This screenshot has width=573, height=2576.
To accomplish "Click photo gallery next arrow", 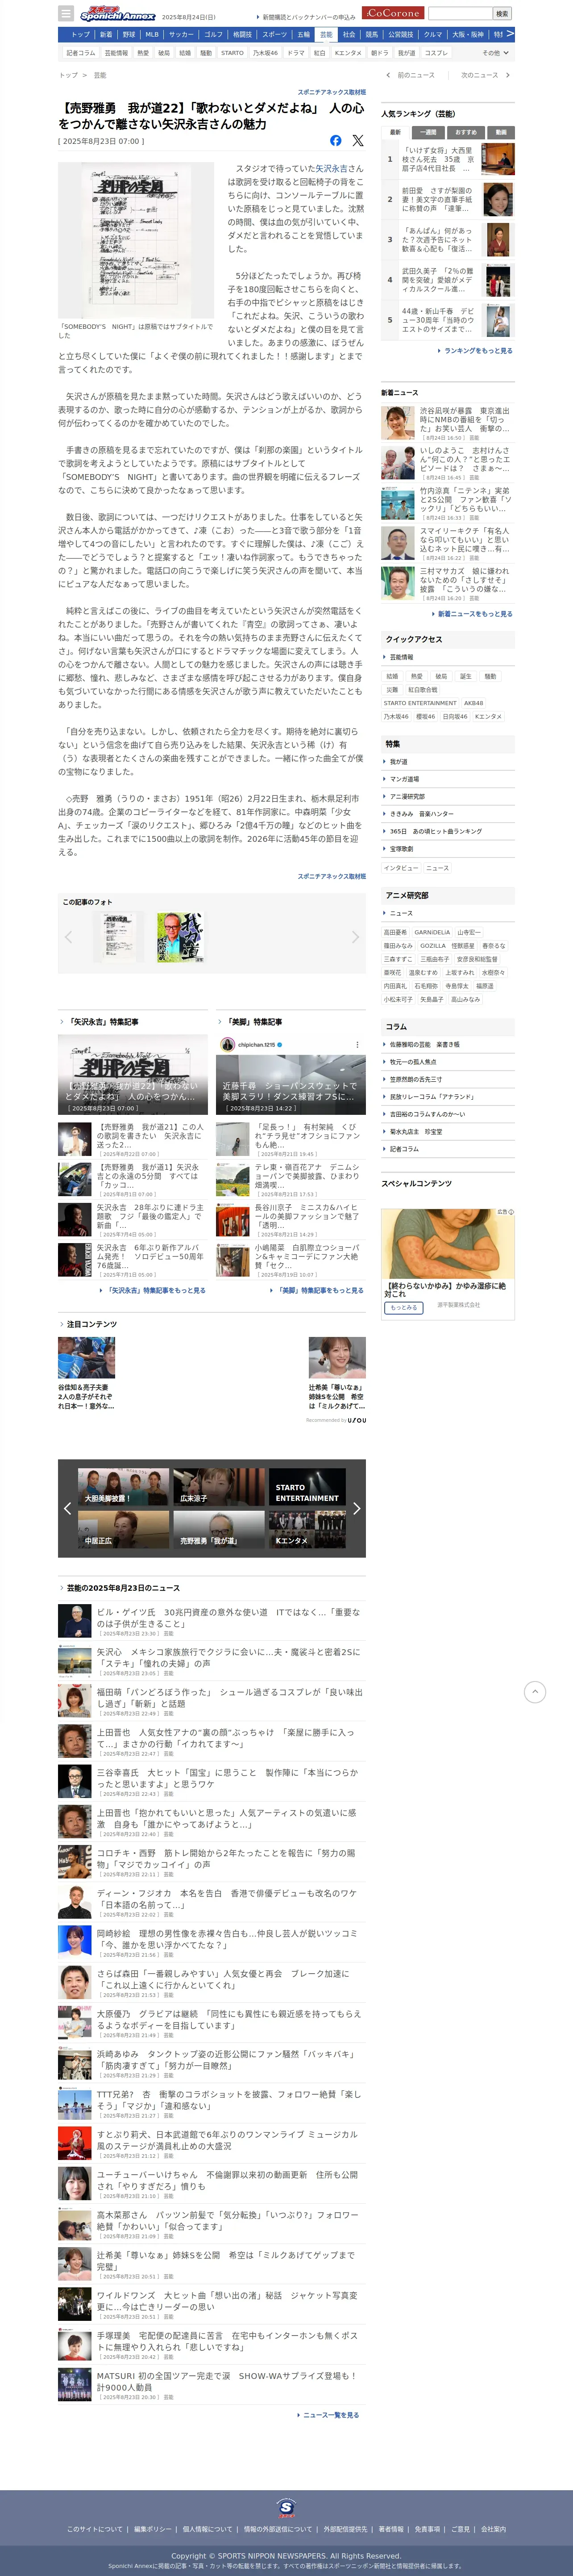I will 354,937.
